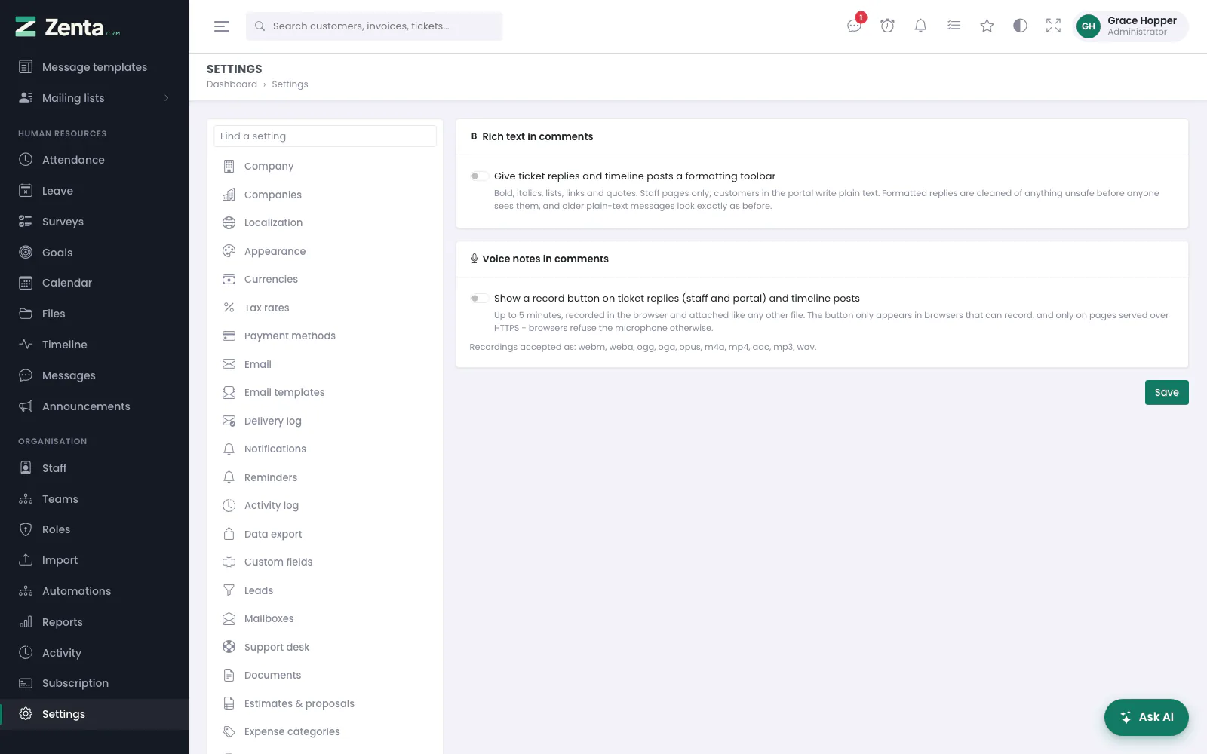Click the global search field

374,26
